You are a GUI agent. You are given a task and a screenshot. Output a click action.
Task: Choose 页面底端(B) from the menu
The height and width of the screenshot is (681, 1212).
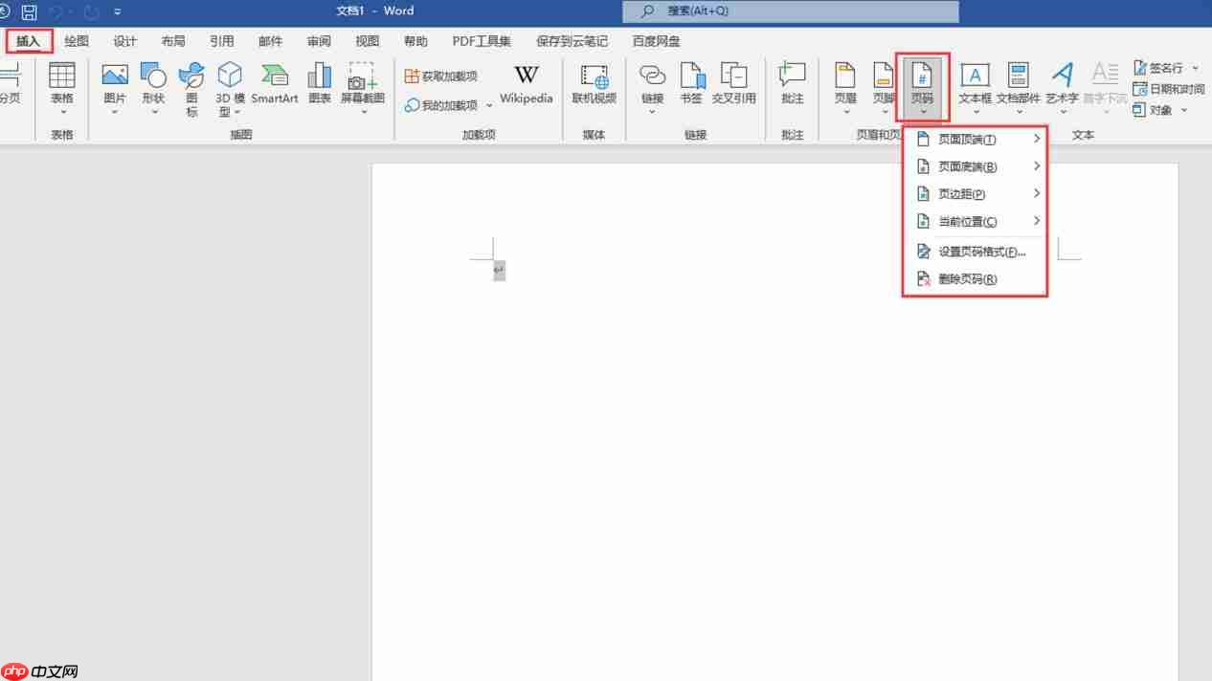pyautogui.click(x=975, y=167)
